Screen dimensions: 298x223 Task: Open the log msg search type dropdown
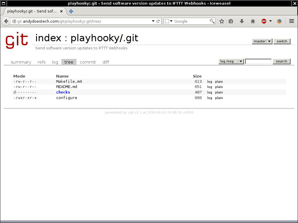point(231,61)
